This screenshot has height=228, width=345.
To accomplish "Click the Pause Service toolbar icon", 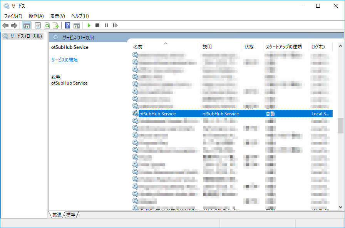I will coord(106,25).
